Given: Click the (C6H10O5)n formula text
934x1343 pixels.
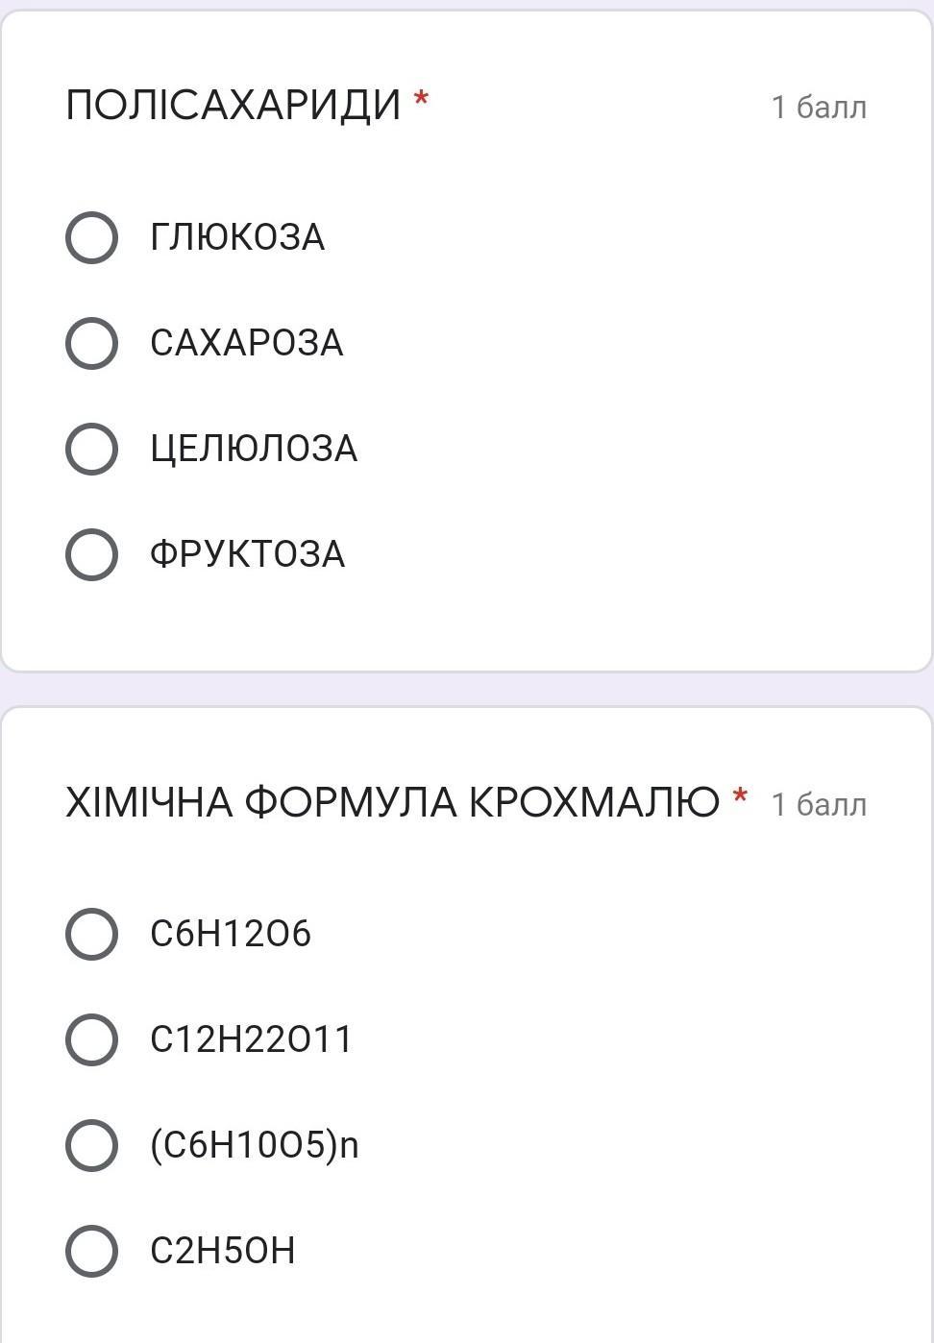Looking at the screenshot, I should pos(255,1145).
